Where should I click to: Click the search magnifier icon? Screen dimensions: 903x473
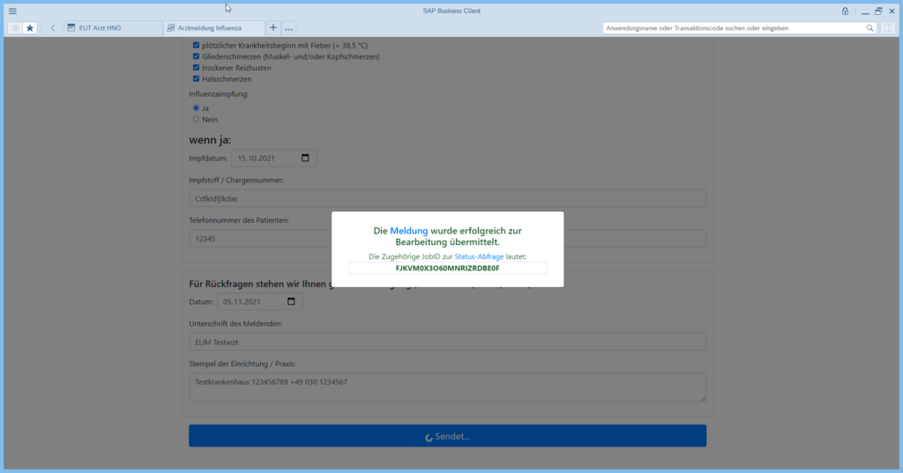869,28
